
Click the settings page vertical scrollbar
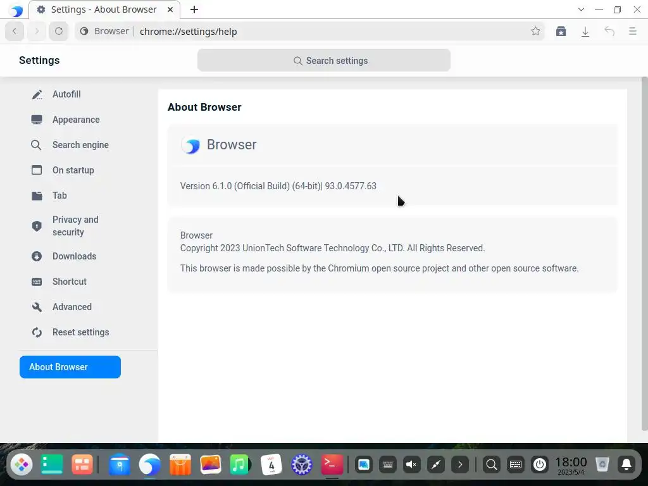644,254
